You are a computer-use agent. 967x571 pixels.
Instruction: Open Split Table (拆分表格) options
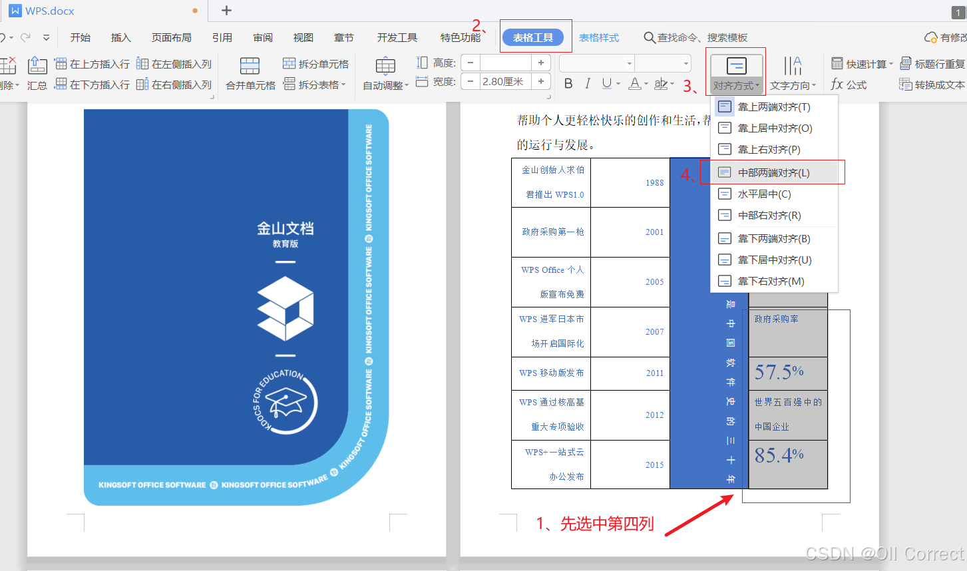(315, 85)
